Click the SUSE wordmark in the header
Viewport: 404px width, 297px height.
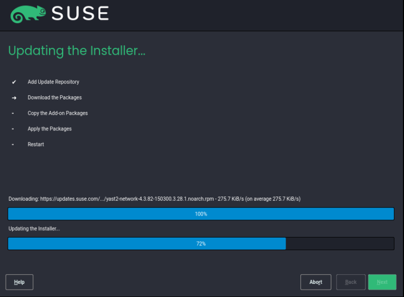[x=80, y=14]
